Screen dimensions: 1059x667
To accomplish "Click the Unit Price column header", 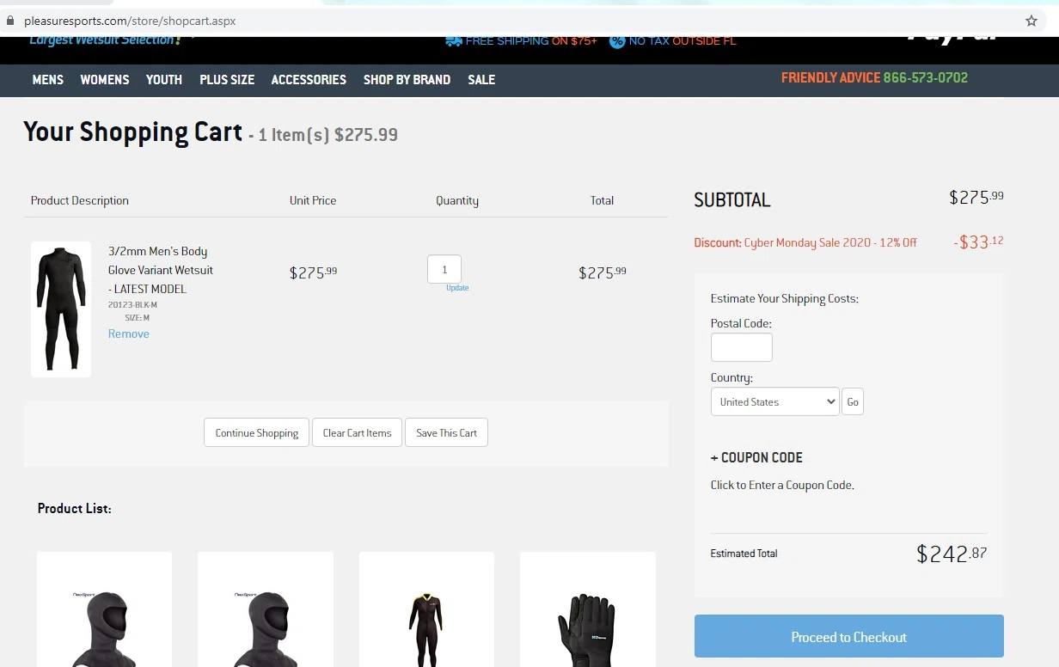I will pos(313,200).
